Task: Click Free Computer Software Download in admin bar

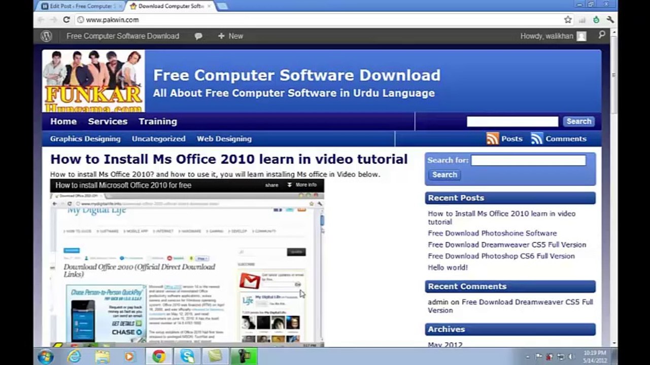Action: click(123, 36)
